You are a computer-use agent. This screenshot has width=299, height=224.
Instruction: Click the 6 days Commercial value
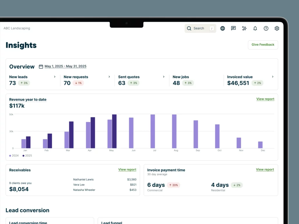(x=156, y=185)
